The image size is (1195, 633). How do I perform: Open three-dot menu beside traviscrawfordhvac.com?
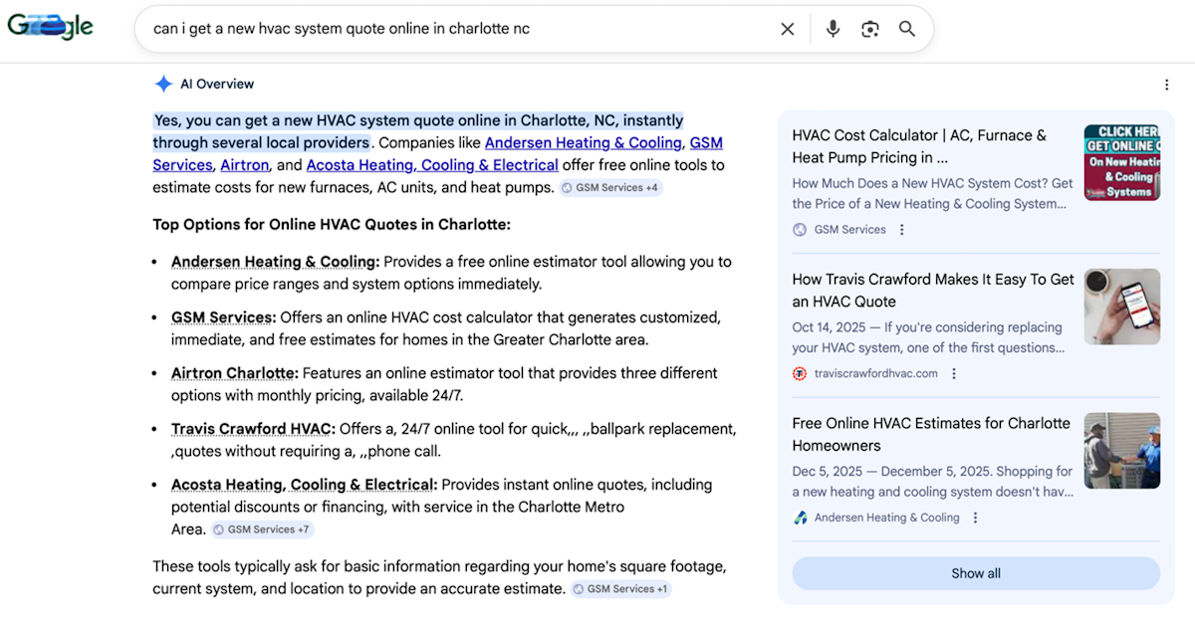(954, 374)
